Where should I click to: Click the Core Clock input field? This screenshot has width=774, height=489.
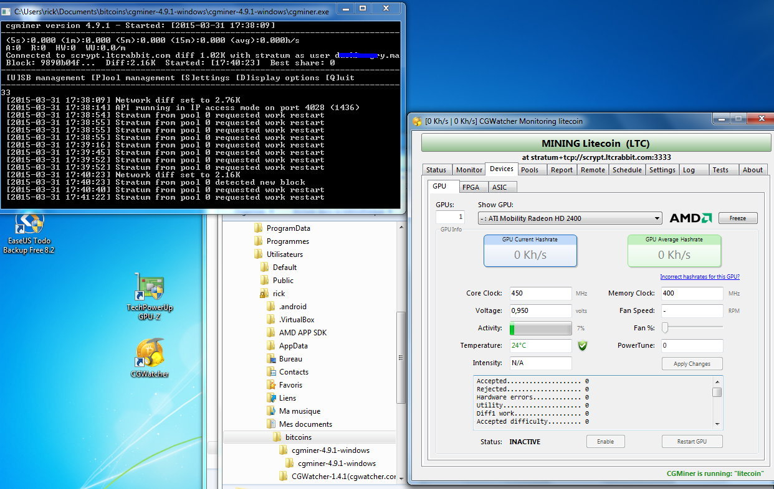pos(540,294)
